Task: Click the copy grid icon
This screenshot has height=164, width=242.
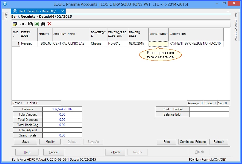Action: click(x=30, y=24)
